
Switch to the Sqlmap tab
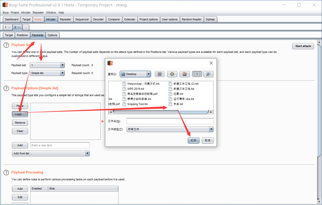click(210, 19)
